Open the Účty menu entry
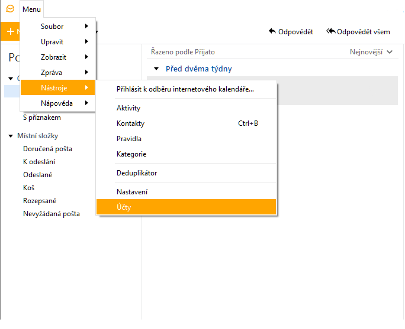 pyautogui.click(x=124, y=207)
